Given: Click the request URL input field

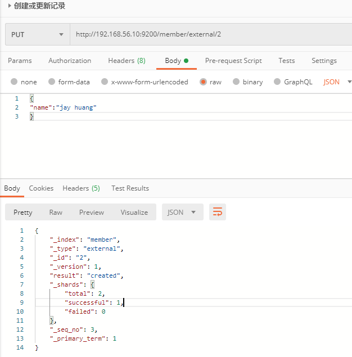Looking at the screenshot, I should 208,34.
